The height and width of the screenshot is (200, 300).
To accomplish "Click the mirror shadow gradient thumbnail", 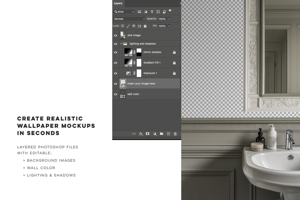I will (x=128, y=52).
